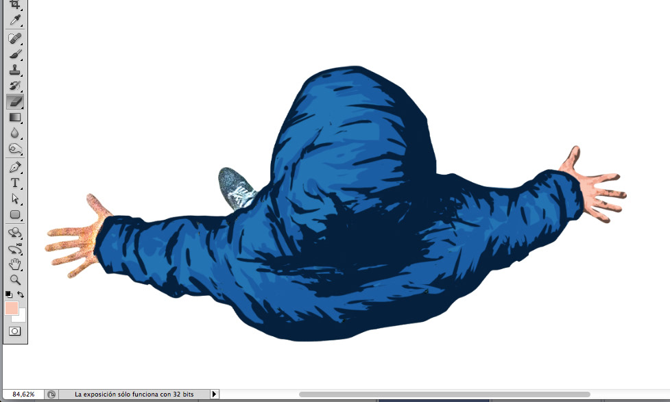Open the status bar info arrow menu

[215, 394]
